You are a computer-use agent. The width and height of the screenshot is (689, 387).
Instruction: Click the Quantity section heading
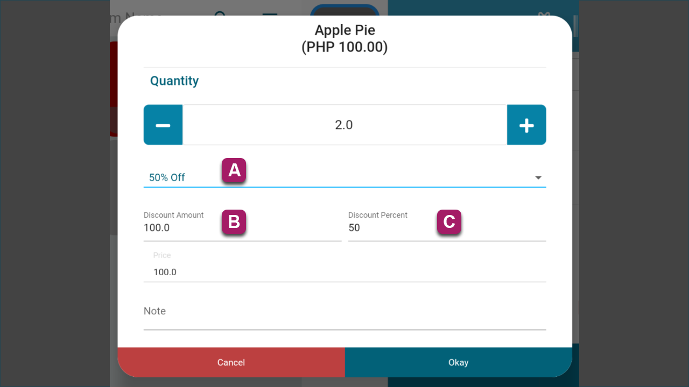[174, 81]
